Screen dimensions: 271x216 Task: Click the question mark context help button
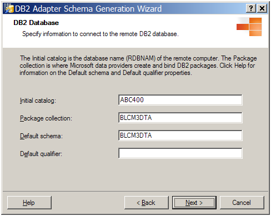pyautogui.click(x=251, y=8)
